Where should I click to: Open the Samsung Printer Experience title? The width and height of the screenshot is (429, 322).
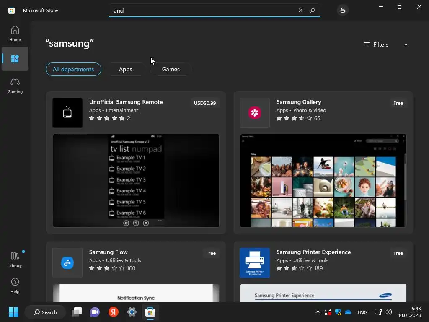(313, 252)
